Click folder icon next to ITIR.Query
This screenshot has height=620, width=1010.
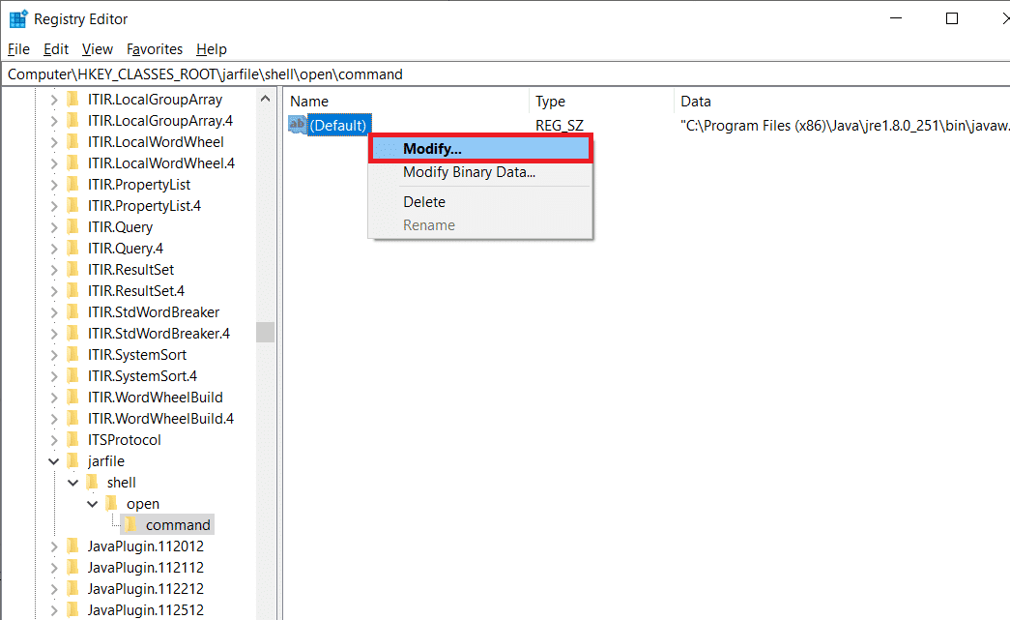tap(73, 227)
